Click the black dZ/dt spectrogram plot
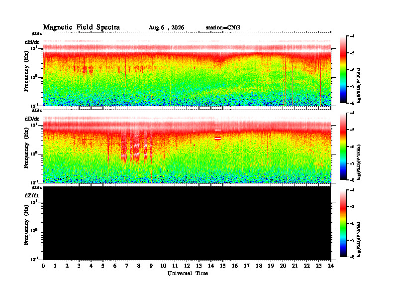The width and height of the screenshot is (394, 305). pyautogui.click(x=187, y=223)
